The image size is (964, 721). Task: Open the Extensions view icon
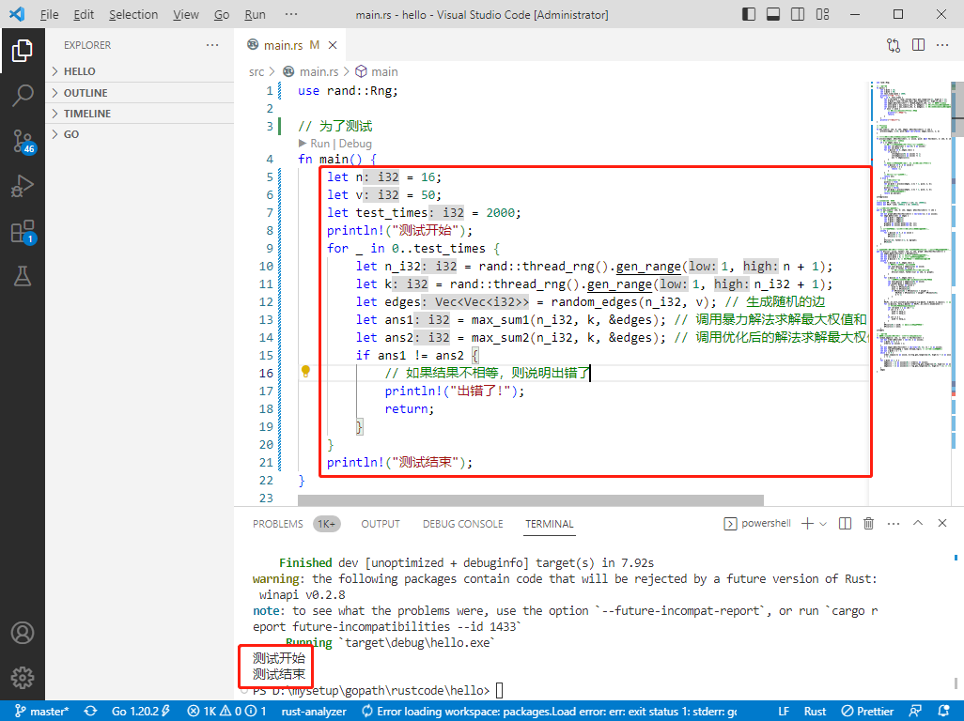coord(23,232)
